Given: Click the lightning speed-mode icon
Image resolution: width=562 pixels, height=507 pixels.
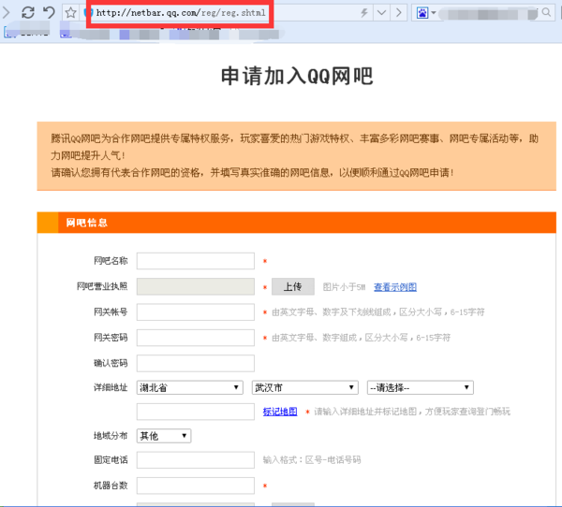Looking at the screenshot, I should 364,13.
